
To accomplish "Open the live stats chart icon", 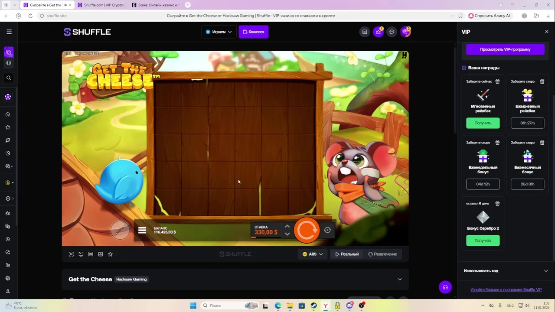I will 101,254.
